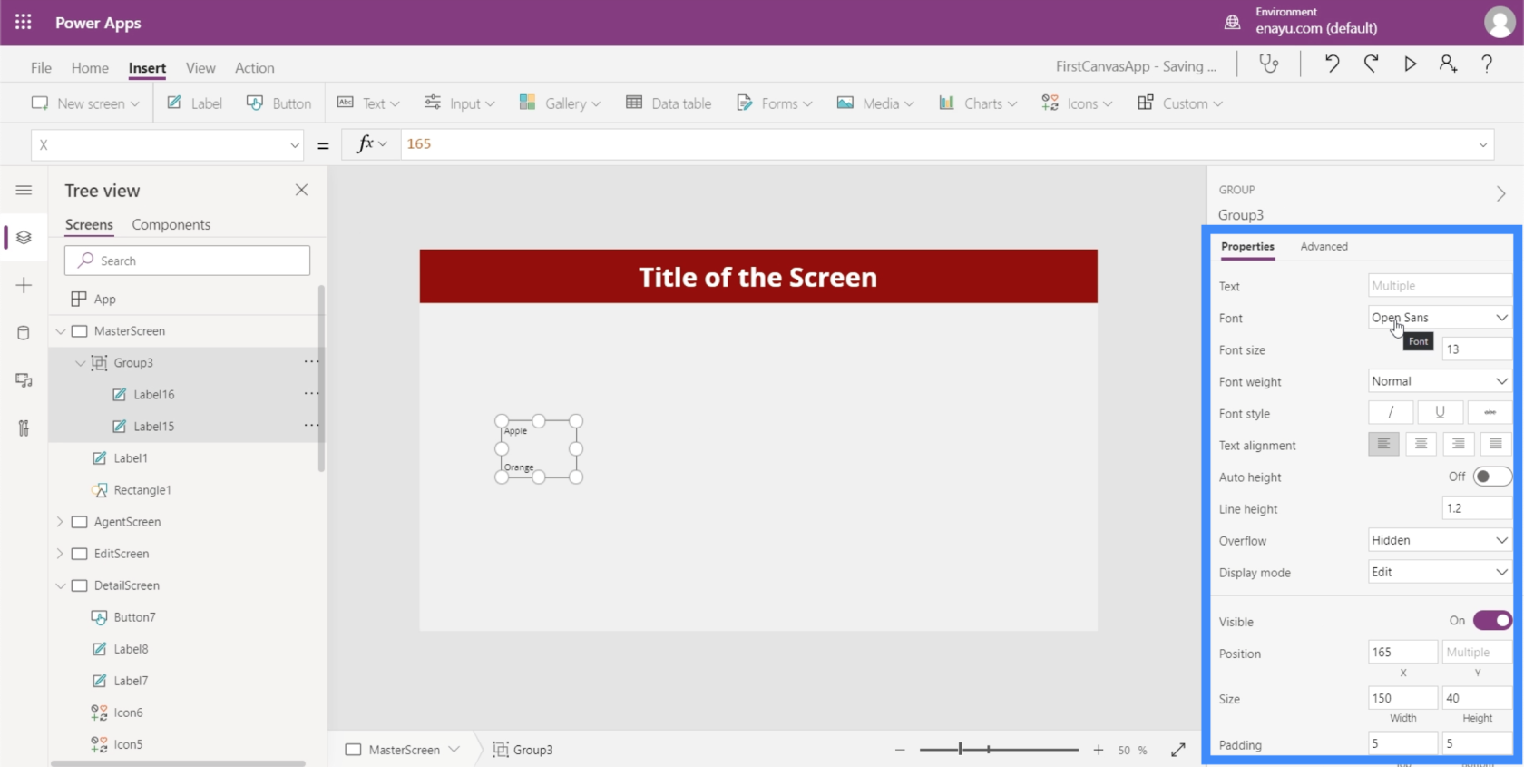The width and height of the screenshot is (1524, 767).
Task: Set text alignment to left
Action: point(1383,444)
